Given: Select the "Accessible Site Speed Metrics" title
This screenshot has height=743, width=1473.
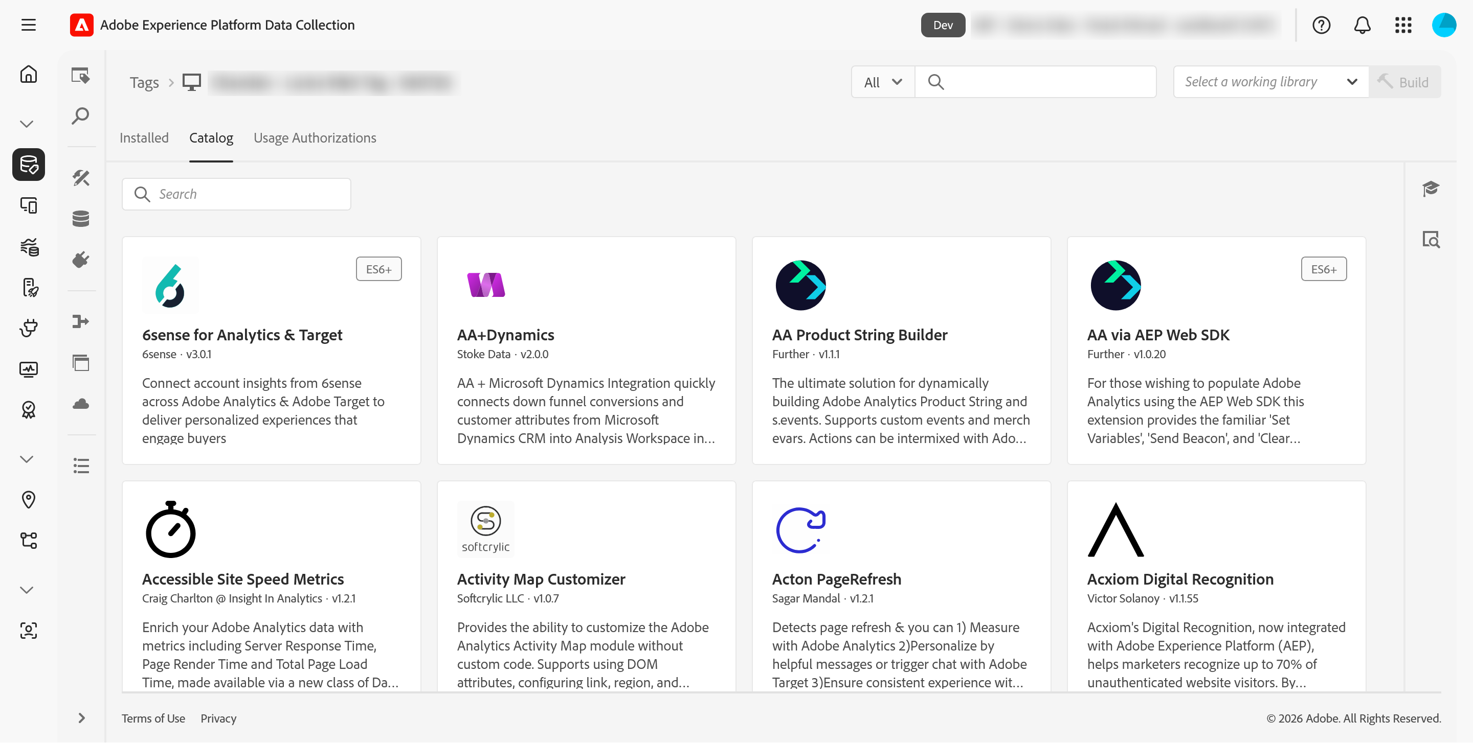Looking at the screenshot, I should pos(243,579).
